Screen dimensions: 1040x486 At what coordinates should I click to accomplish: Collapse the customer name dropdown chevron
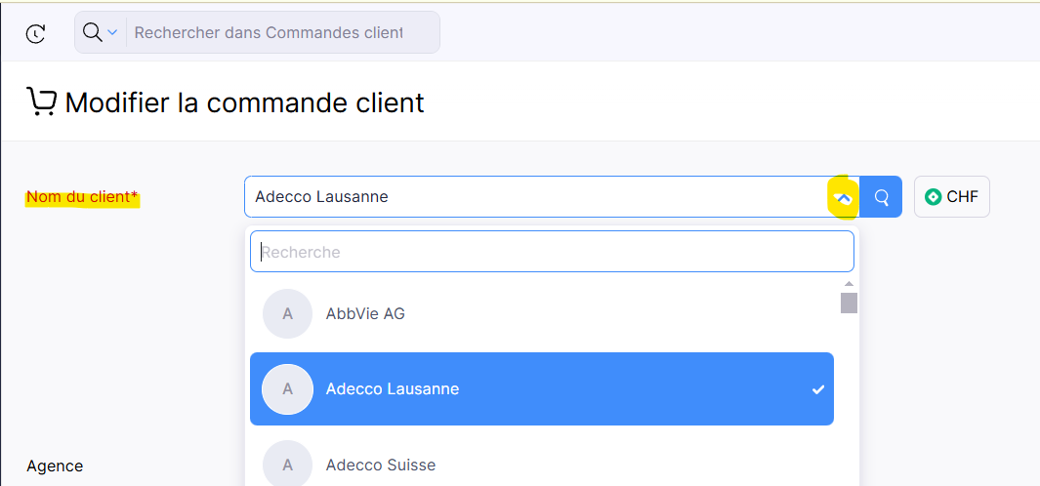click(x=843, y=197)
